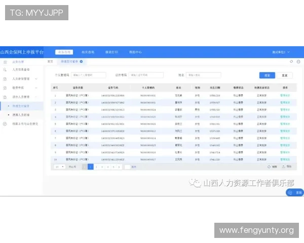Click the 跳转 jump link in pagination
Viewport: 304px width, 243px height.
point(134,167)
